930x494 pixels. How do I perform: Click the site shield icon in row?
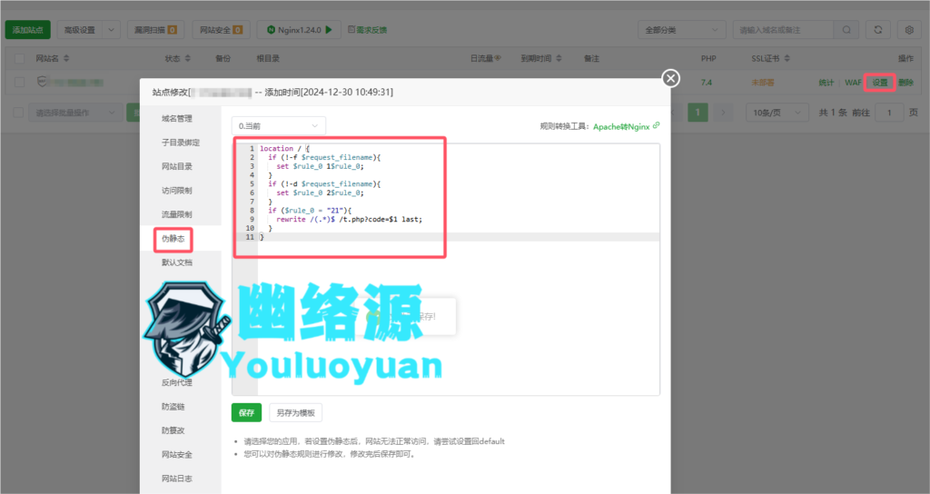[42, 83]
